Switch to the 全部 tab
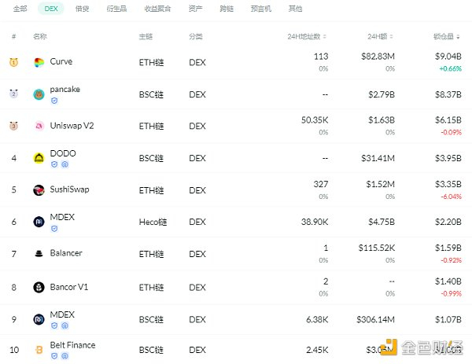The image size is (472, 364). click(x=20, y=9)
